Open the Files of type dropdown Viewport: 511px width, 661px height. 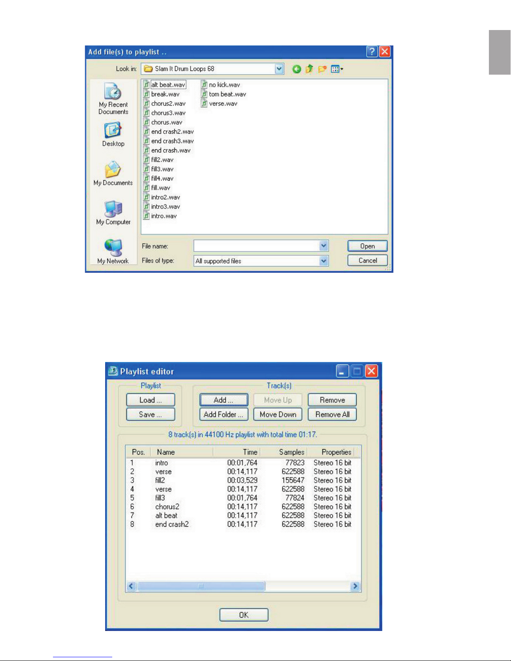[x=324, y=261]
